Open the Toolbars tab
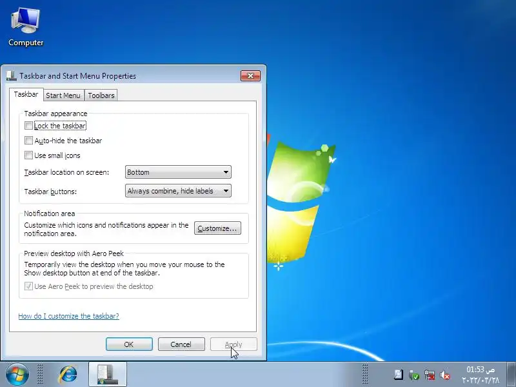The width and height of the screenshot is (516, 387). pos(101,95)
